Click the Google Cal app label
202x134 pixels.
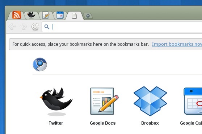tap(191, 123)
